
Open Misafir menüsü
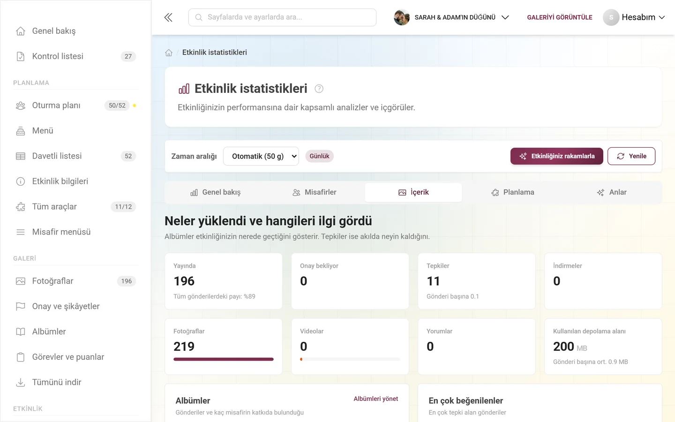coord(75,232)
